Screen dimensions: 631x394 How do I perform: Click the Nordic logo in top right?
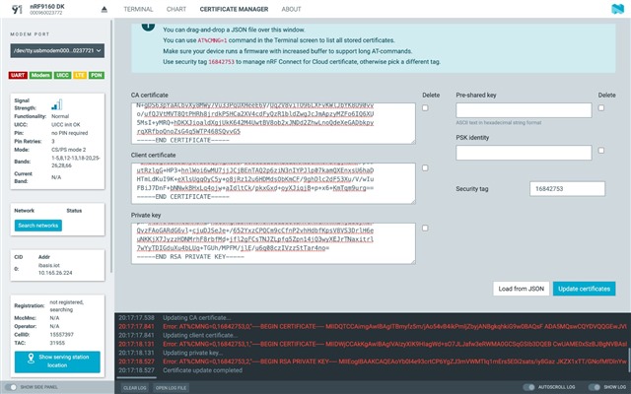[x=617, y=11]
